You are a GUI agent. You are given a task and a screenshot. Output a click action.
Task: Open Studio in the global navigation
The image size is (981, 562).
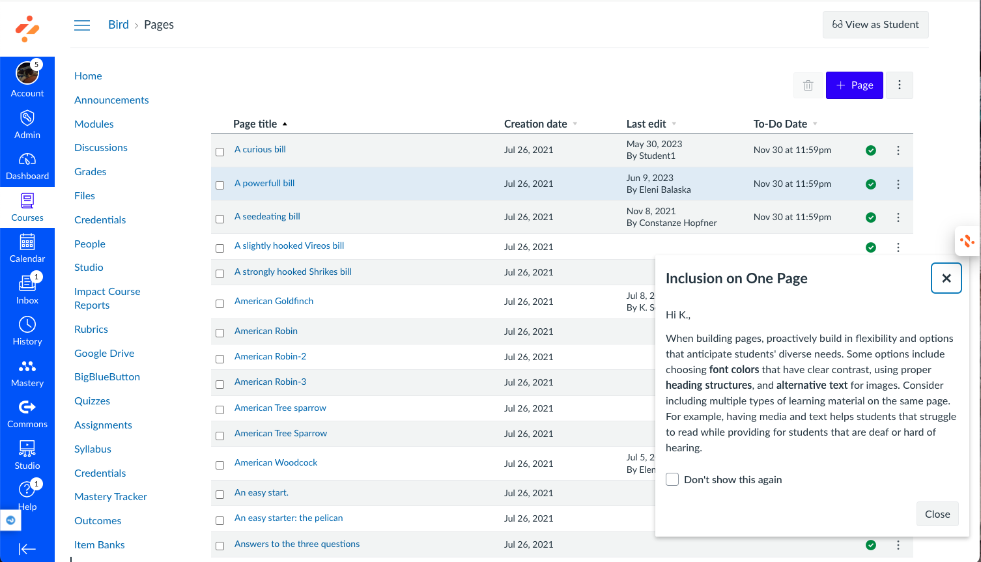pos(27,455)
